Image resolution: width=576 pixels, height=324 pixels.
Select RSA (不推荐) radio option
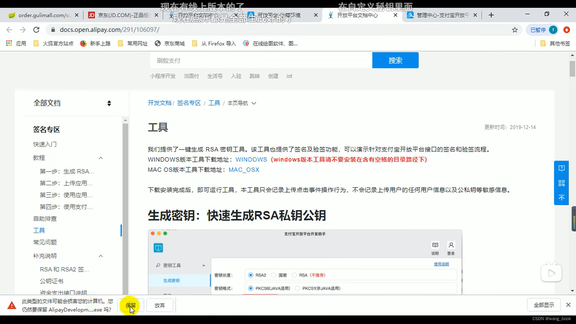pyautogui.click(x=294, y=275)
